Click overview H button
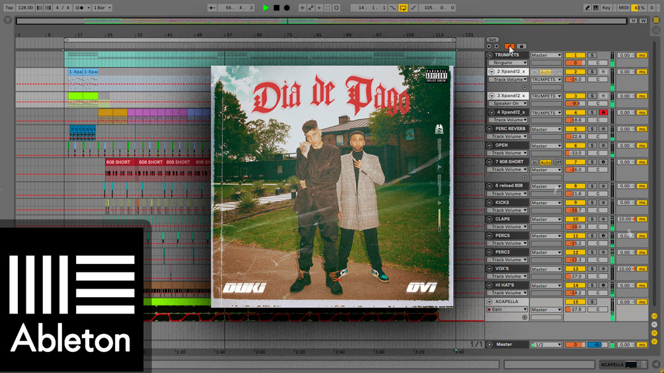The width and height of the screenshot is (664, 373). [634, 20]
